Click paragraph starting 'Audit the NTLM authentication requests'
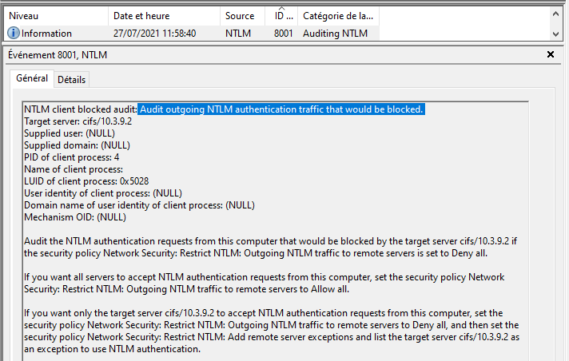569x361 pixels. 270,247
